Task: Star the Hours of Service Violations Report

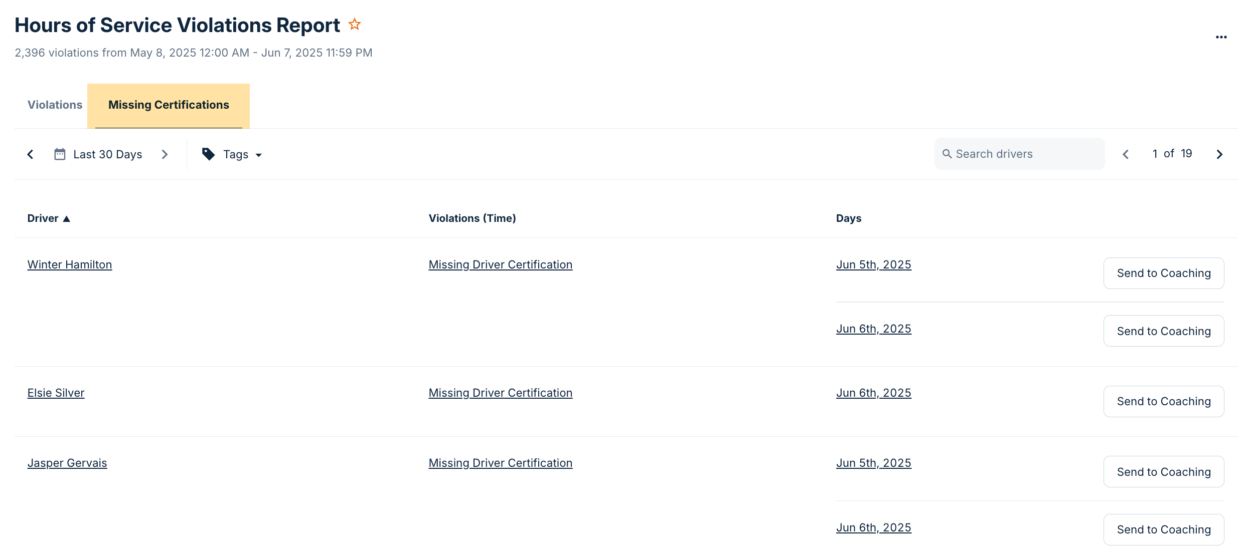Action: [x=354, y=24]
